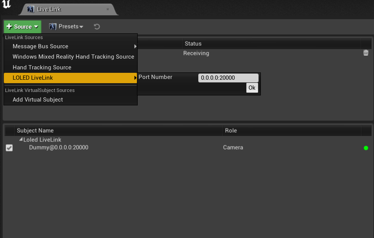Click the Status column header
The height and width of the screenshot is (238, 374).
[272, 44]
